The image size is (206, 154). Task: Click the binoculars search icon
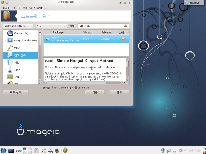82,26
